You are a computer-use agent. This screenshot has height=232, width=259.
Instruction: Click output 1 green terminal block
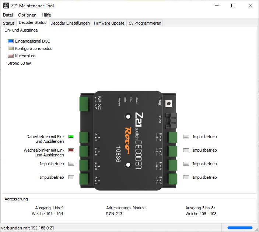(x=84, y=137)
